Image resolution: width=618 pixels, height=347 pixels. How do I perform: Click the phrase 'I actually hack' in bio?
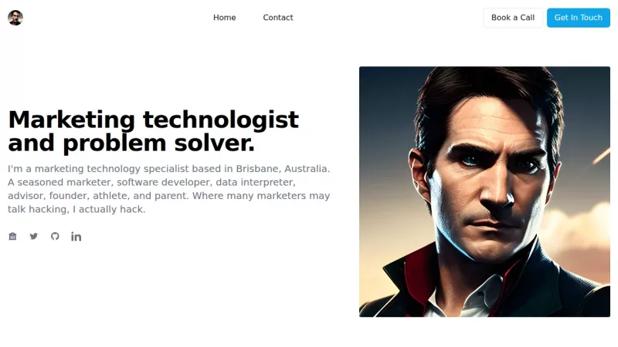point(109,209)
